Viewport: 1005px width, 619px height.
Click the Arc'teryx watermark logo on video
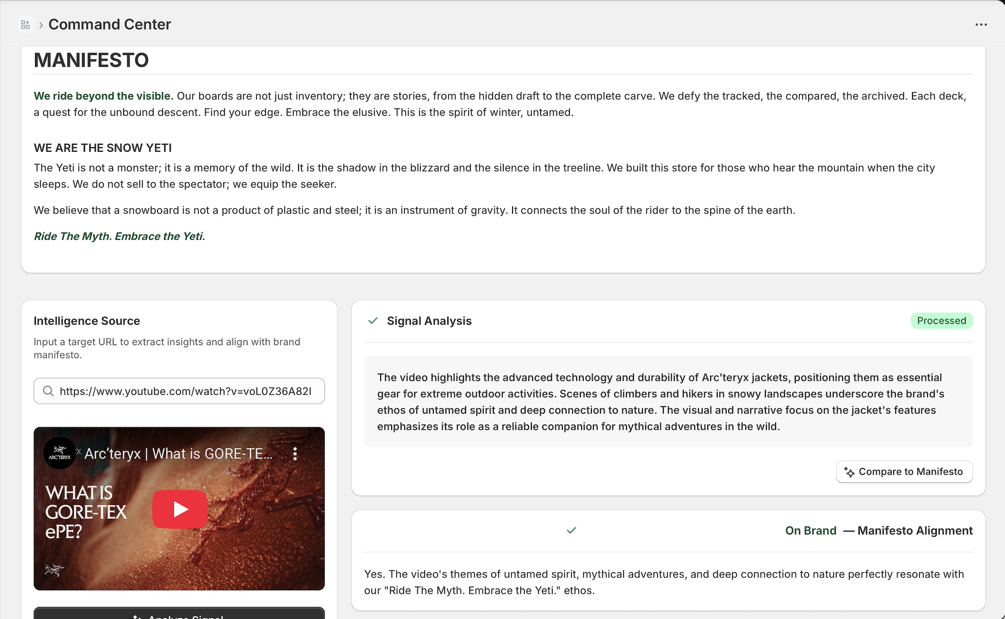click(54, 569)
